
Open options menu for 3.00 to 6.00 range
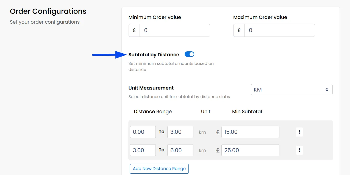point(299,150)
